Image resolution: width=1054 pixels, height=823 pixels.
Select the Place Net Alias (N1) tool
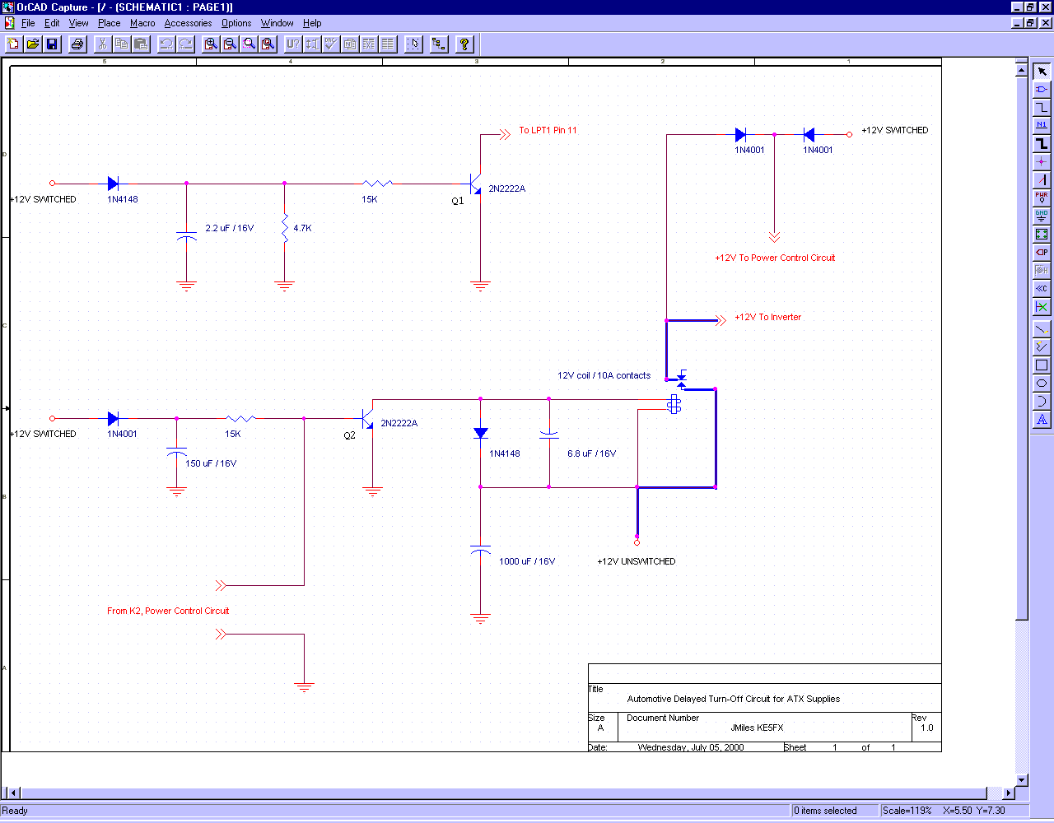tap(1042, 125)
